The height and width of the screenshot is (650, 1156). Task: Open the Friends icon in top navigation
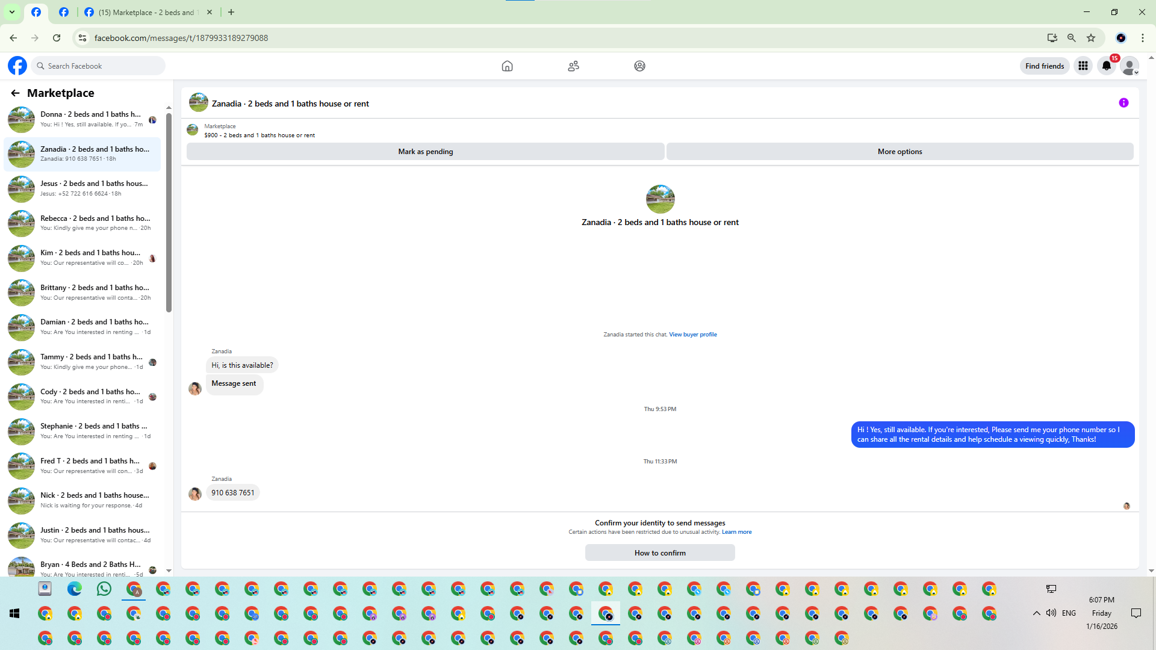tap(573, 66)
